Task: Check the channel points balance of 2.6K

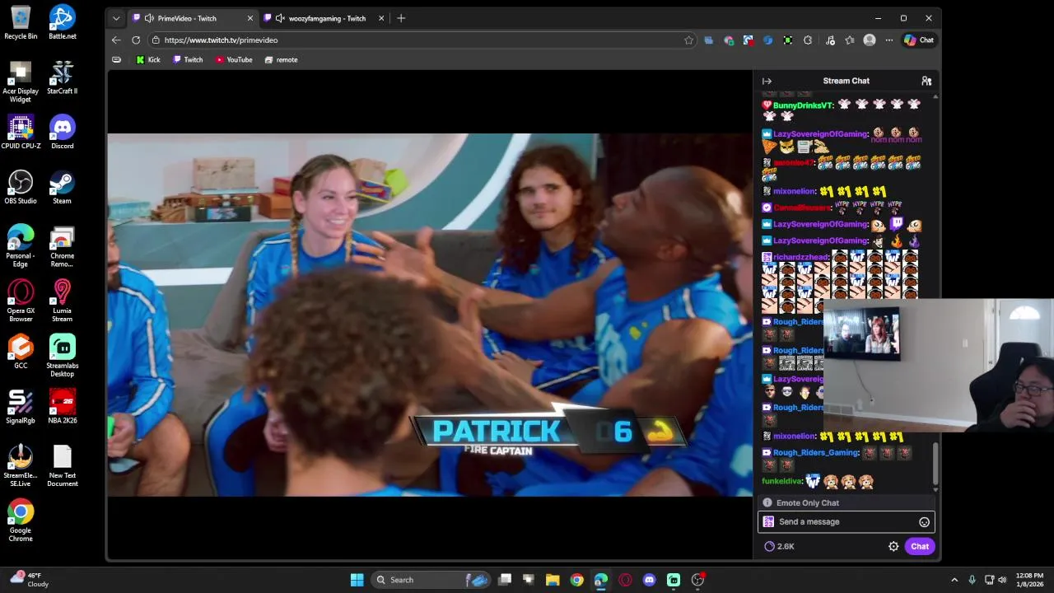Action: 779,546
